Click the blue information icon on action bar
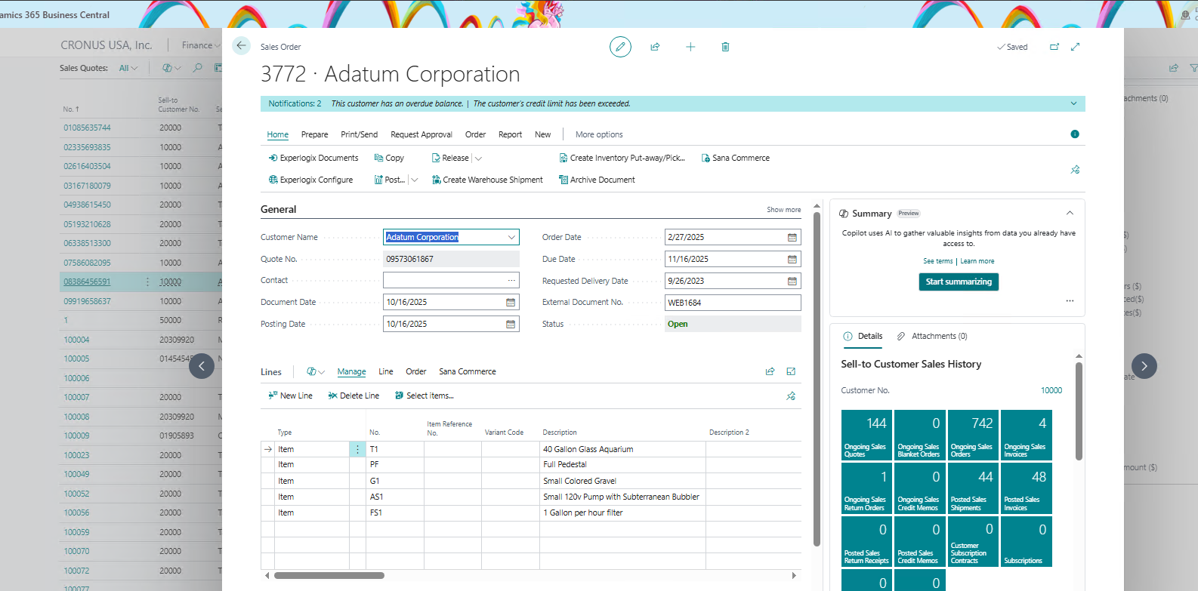 [1075, 134]
